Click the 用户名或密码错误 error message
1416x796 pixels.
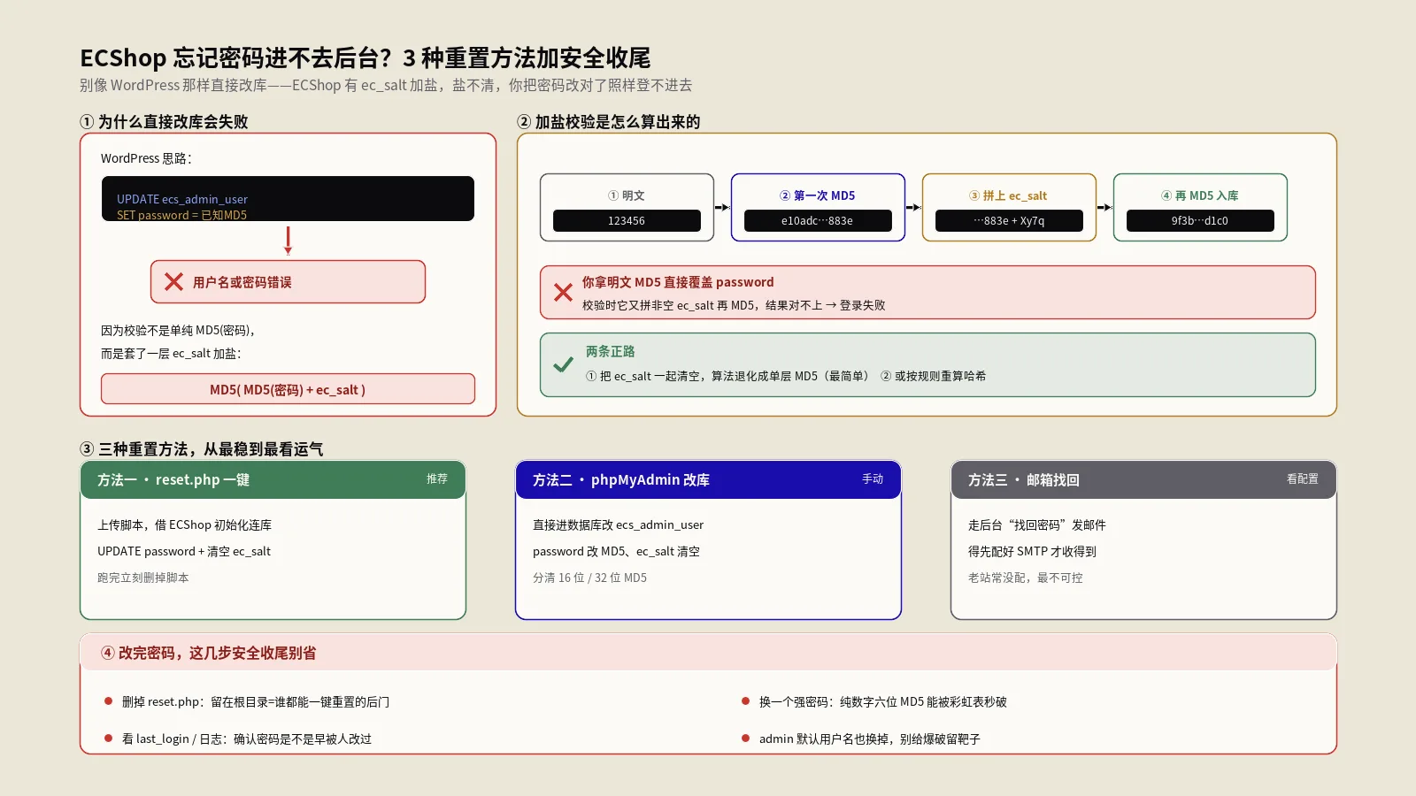pyautogui.click(x=242, y=282)
